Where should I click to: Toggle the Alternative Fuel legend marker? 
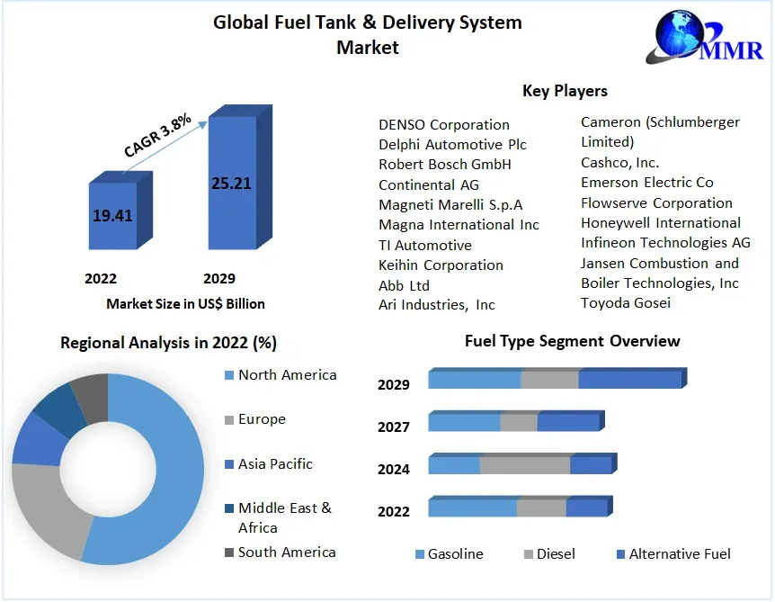point(621,553)
